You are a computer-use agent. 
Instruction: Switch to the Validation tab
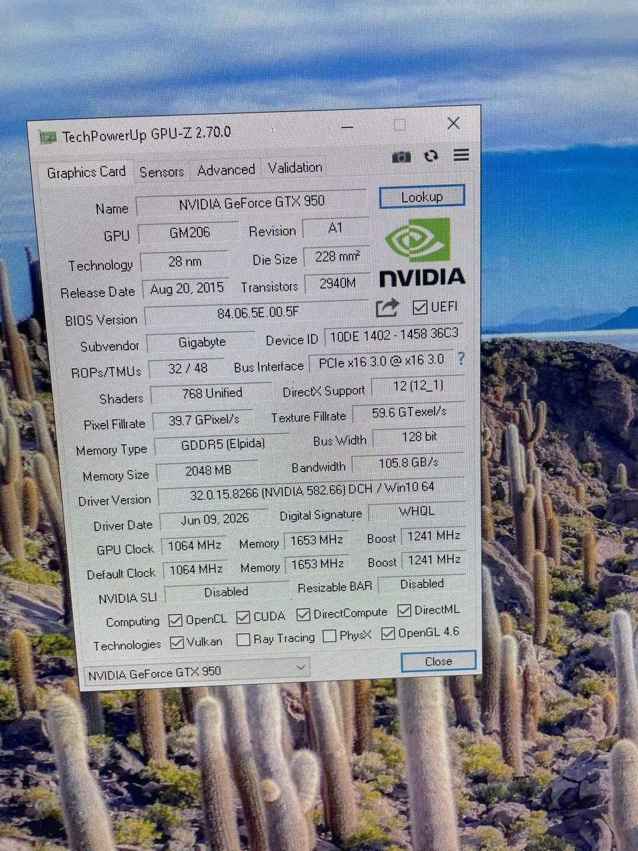295,168
